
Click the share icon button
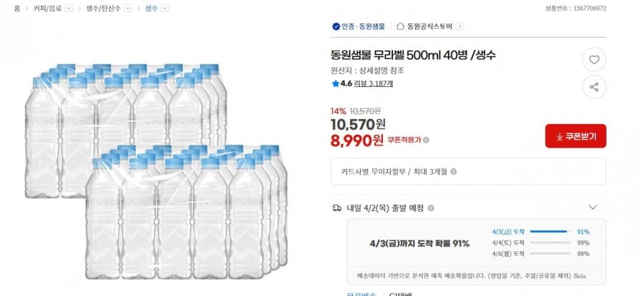click(594, 87)
